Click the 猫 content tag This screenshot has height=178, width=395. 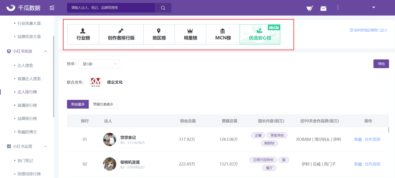(283, 160)
